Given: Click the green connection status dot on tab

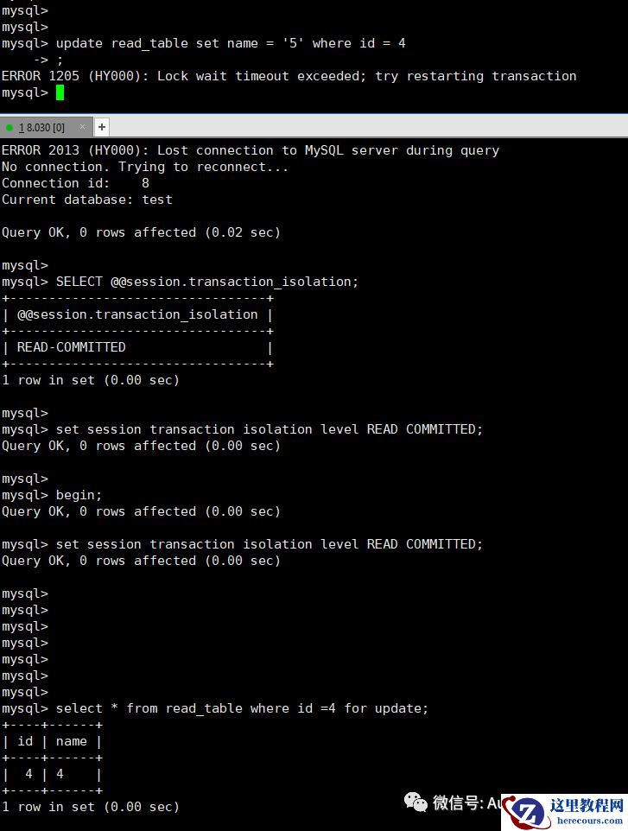Looking at the screenshot, I should pyautogui.click(x=9, y=127).
